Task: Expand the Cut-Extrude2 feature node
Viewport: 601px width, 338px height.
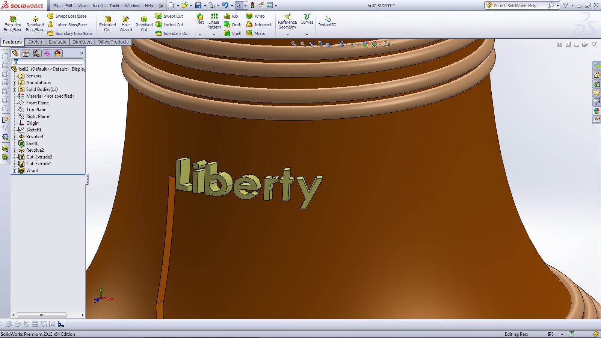Action: pos(15,157)
